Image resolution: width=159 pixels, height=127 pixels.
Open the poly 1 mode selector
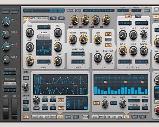pyautogui.click(x=123, y=11)
